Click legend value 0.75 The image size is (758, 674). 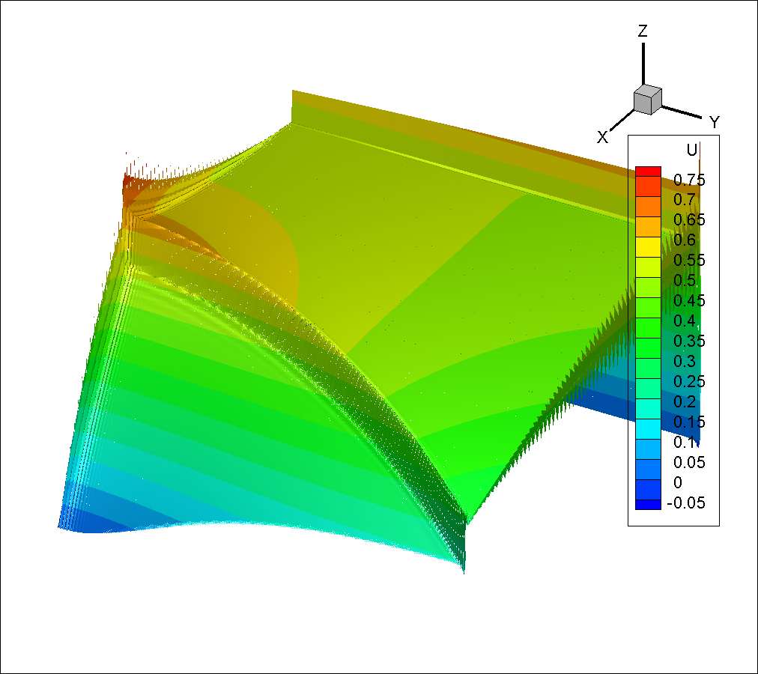pyautogui.click(x=689, y=180)
